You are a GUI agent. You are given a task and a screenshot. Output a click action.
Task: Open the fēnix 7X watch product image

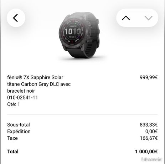(x=79, y=35)
